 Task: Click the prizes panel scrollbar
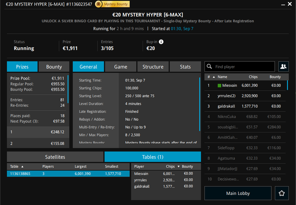(68, 89)
